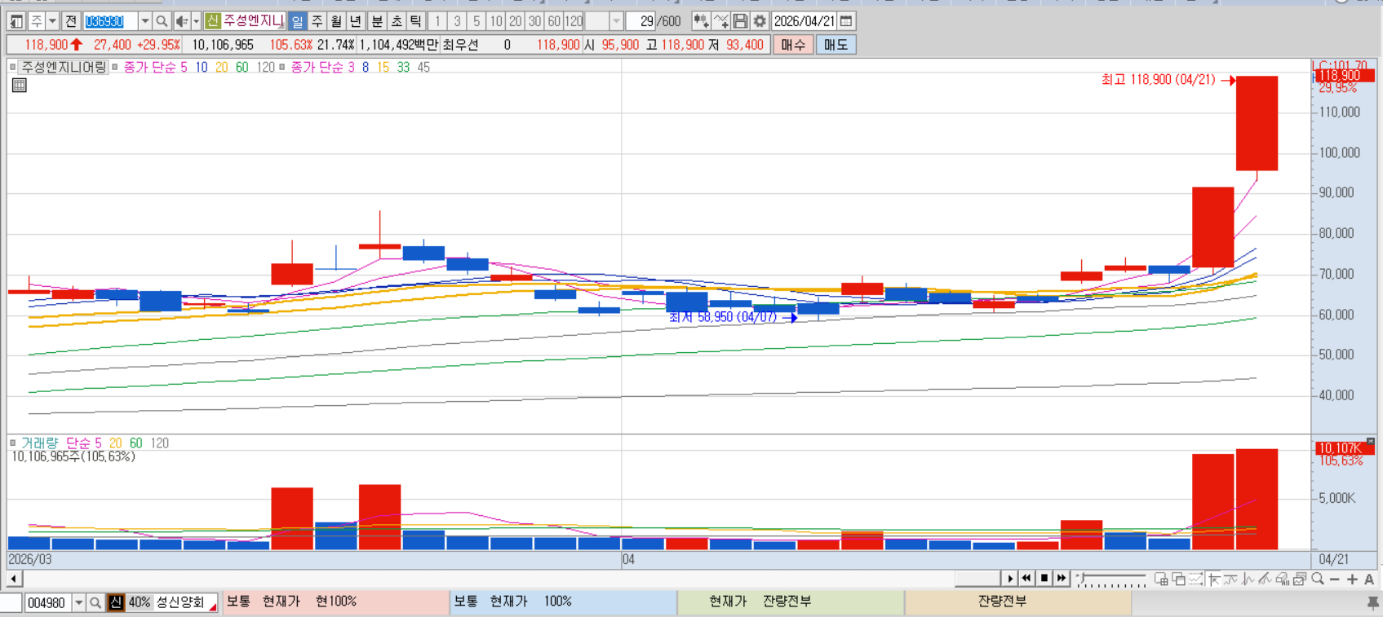Select the daily '일' period toggle
The height and width of the screenshot is (617, 1383).
(x=297, y=21)
